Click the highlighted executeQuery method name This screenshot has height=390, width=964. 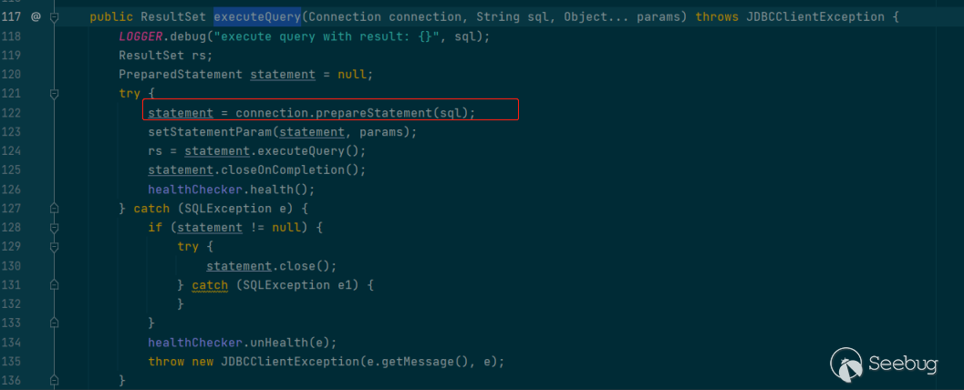[257, 16]
